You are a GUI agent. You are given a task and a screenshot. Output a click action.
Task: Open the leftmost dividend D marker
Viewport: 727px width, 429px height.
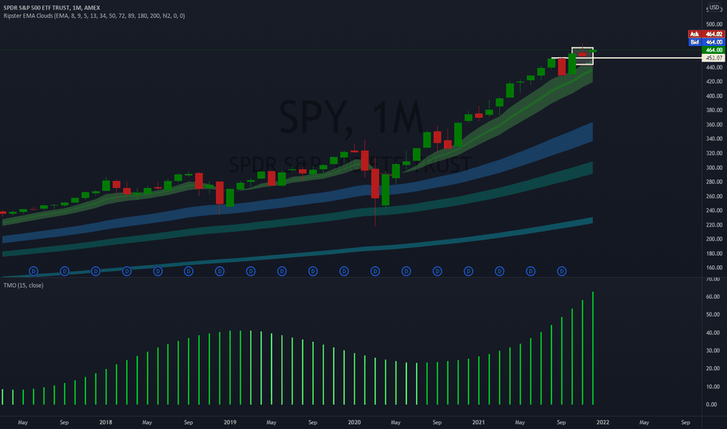[x=34, y=271]
